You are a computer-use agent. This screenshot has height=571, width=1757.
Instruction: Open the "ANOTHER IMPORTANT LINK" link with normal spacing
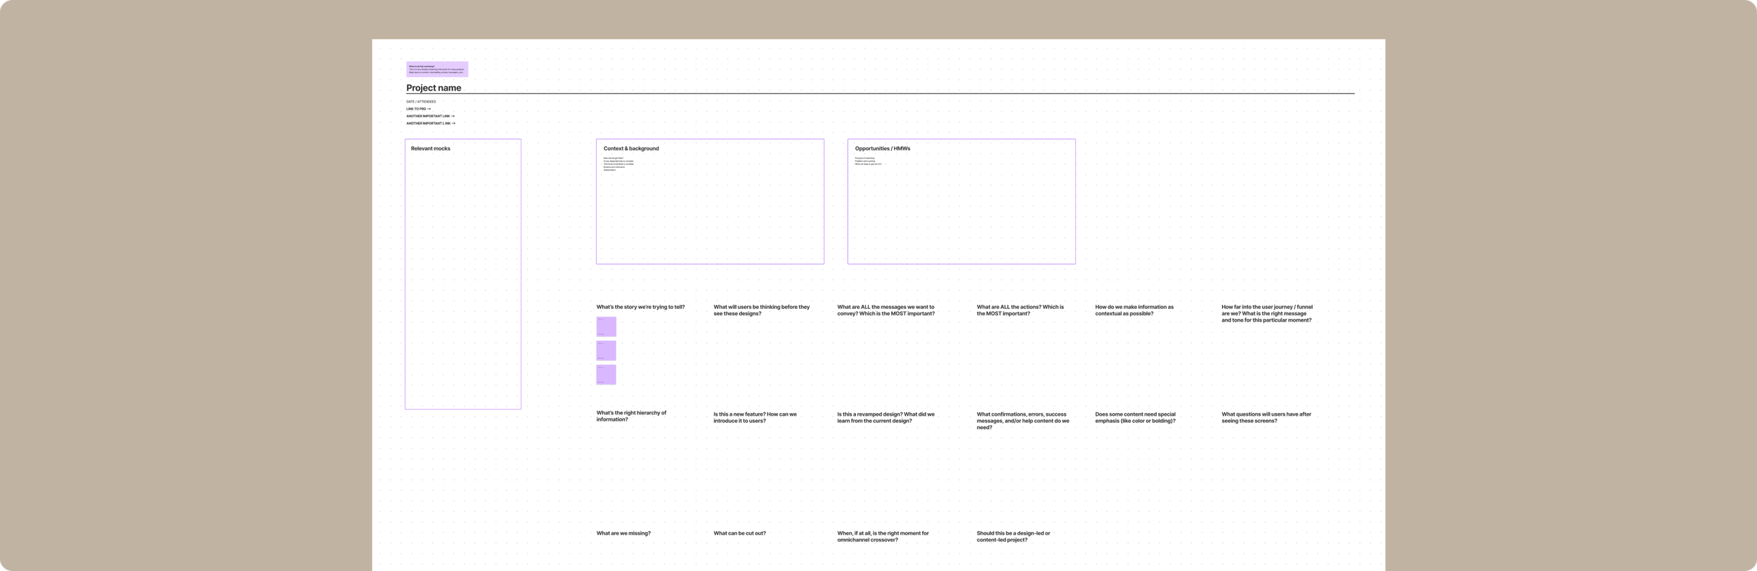point(430,116)
